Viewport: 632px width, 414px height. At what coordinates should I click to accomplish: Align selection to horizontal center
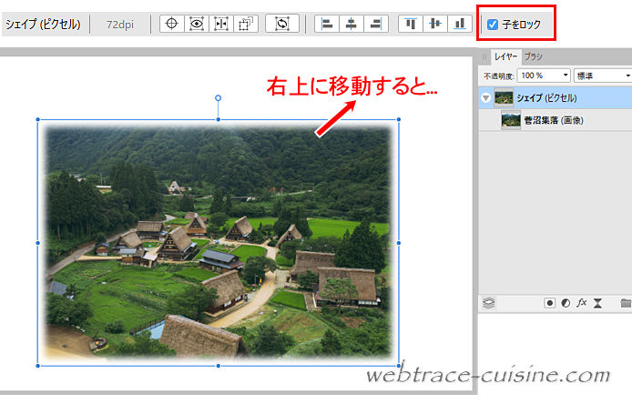pos(350,24)
